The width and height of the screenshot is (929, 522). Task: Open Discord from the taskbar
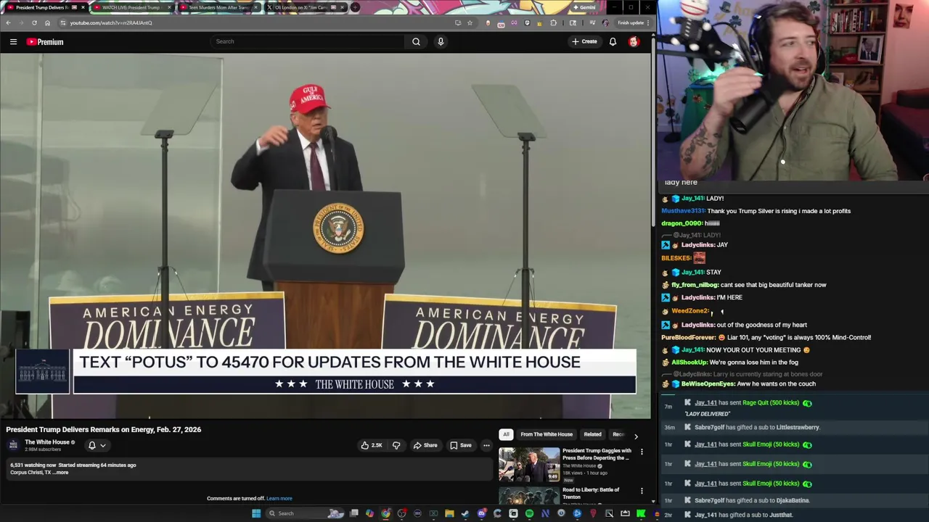coord(481,513)
